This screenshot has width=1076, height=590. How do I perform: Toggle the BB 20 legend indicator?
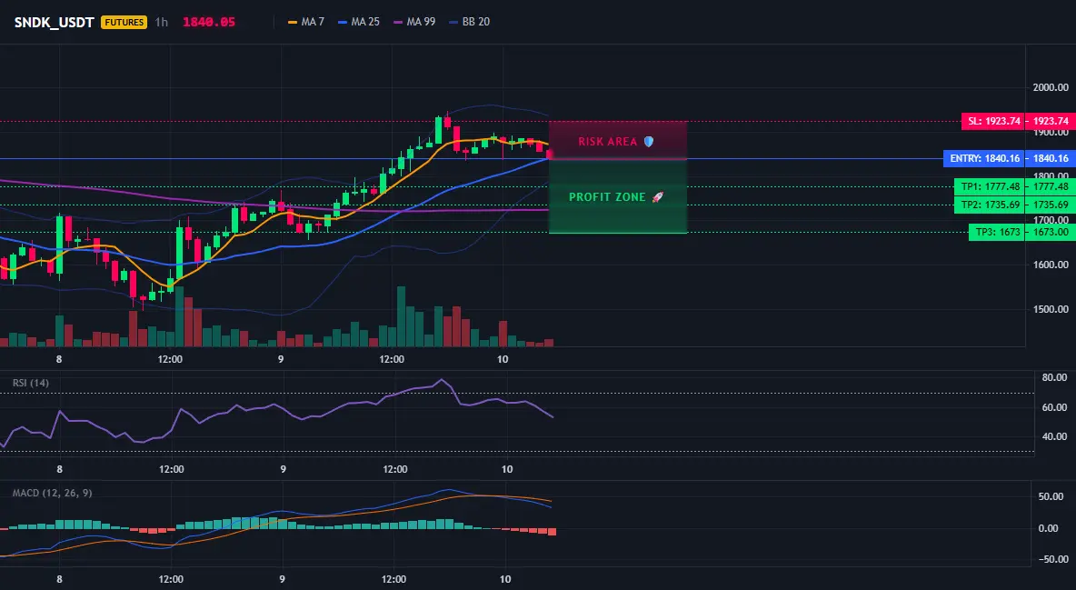click(469, 22)
